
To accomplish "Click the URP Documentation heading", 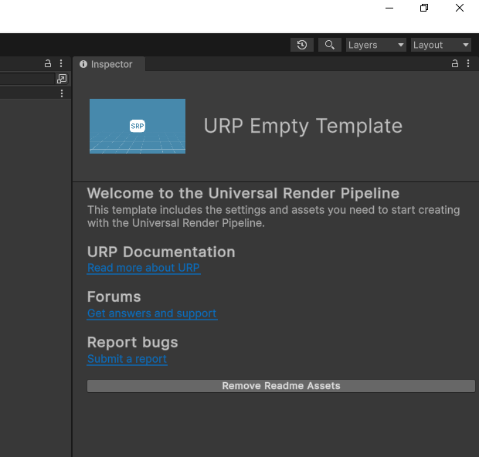I will point(161,252).
